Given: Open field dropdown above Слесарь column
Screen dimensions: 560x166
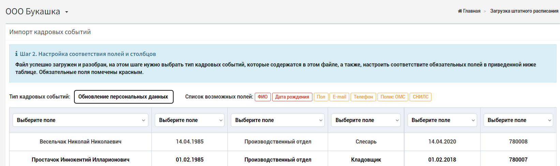Looking at the screenshot, I should (x=366, y=120).
